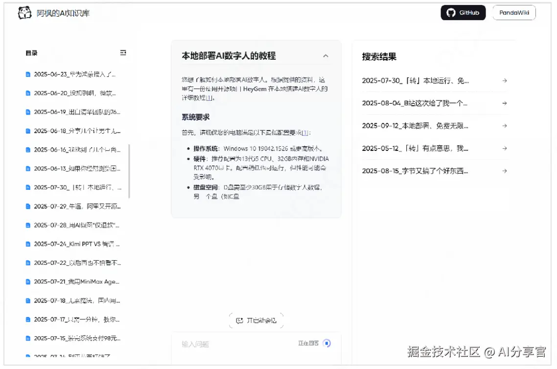Click arrow icon on 2025-05-12 search result
This screenshot has width=557, height=369.
point(505,148)
